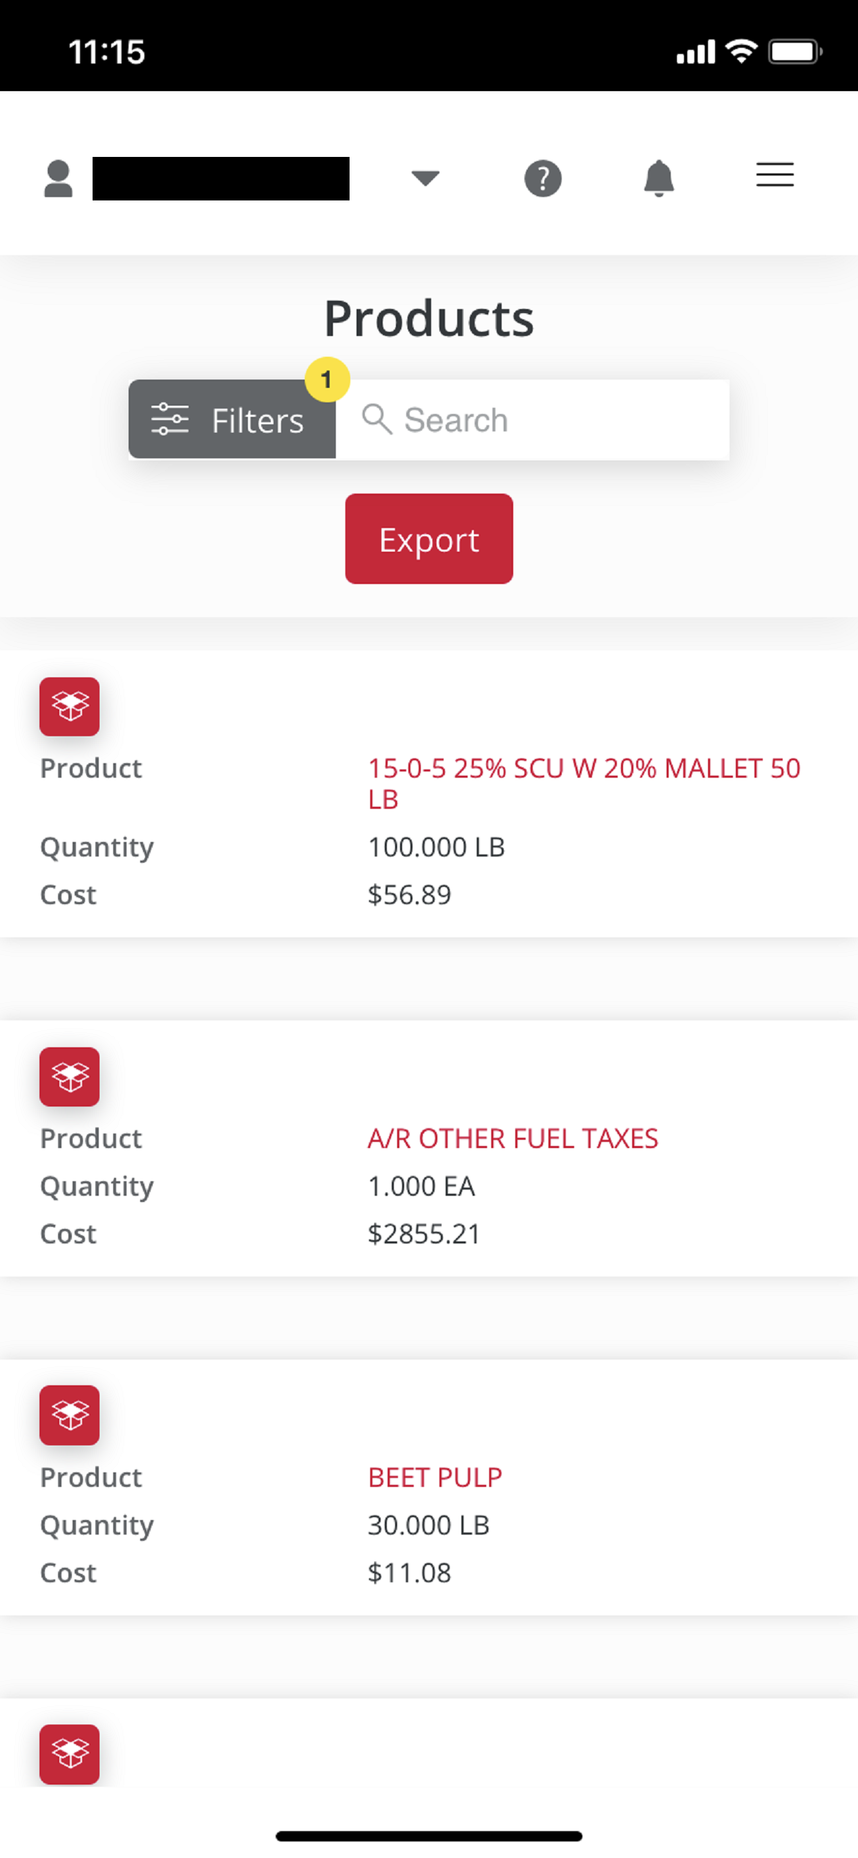Viewport: 858px width, 1858px height.
Task: Tap box icon for 15-0-5 MALLET product
Action: point(70,707)
